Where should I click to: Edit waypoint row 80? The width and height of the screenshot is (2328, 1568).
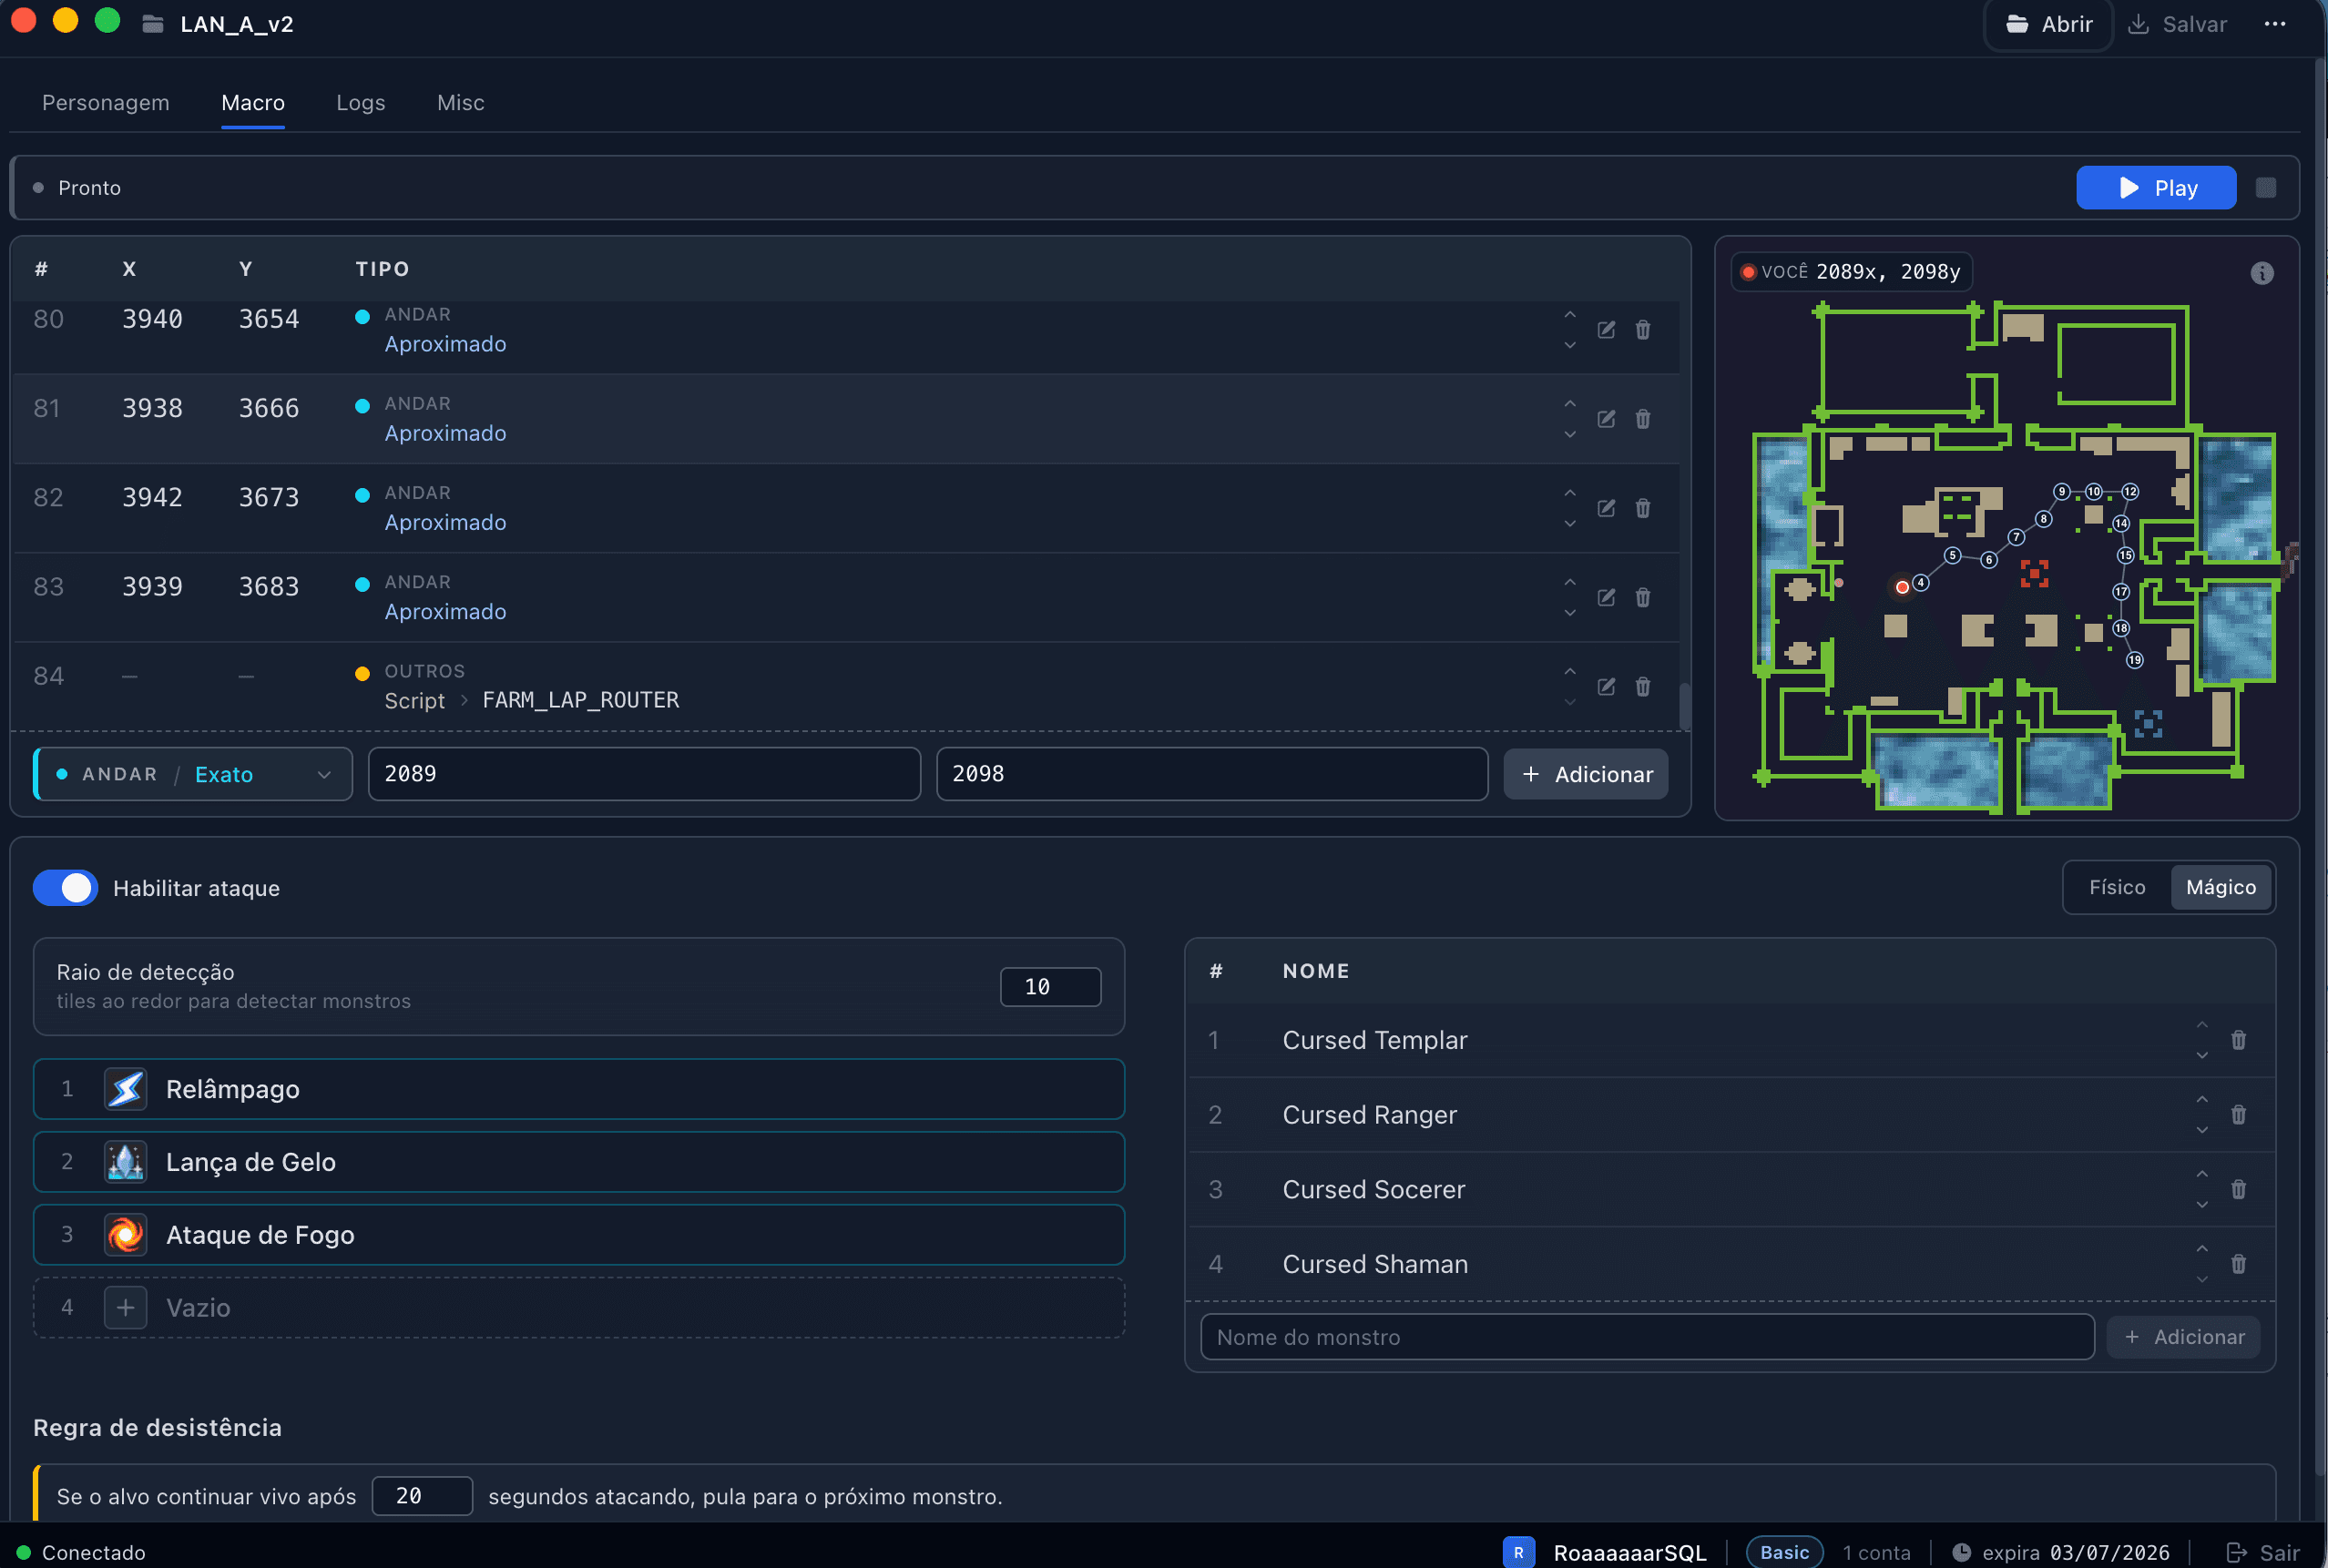[x=1606, y=330]
